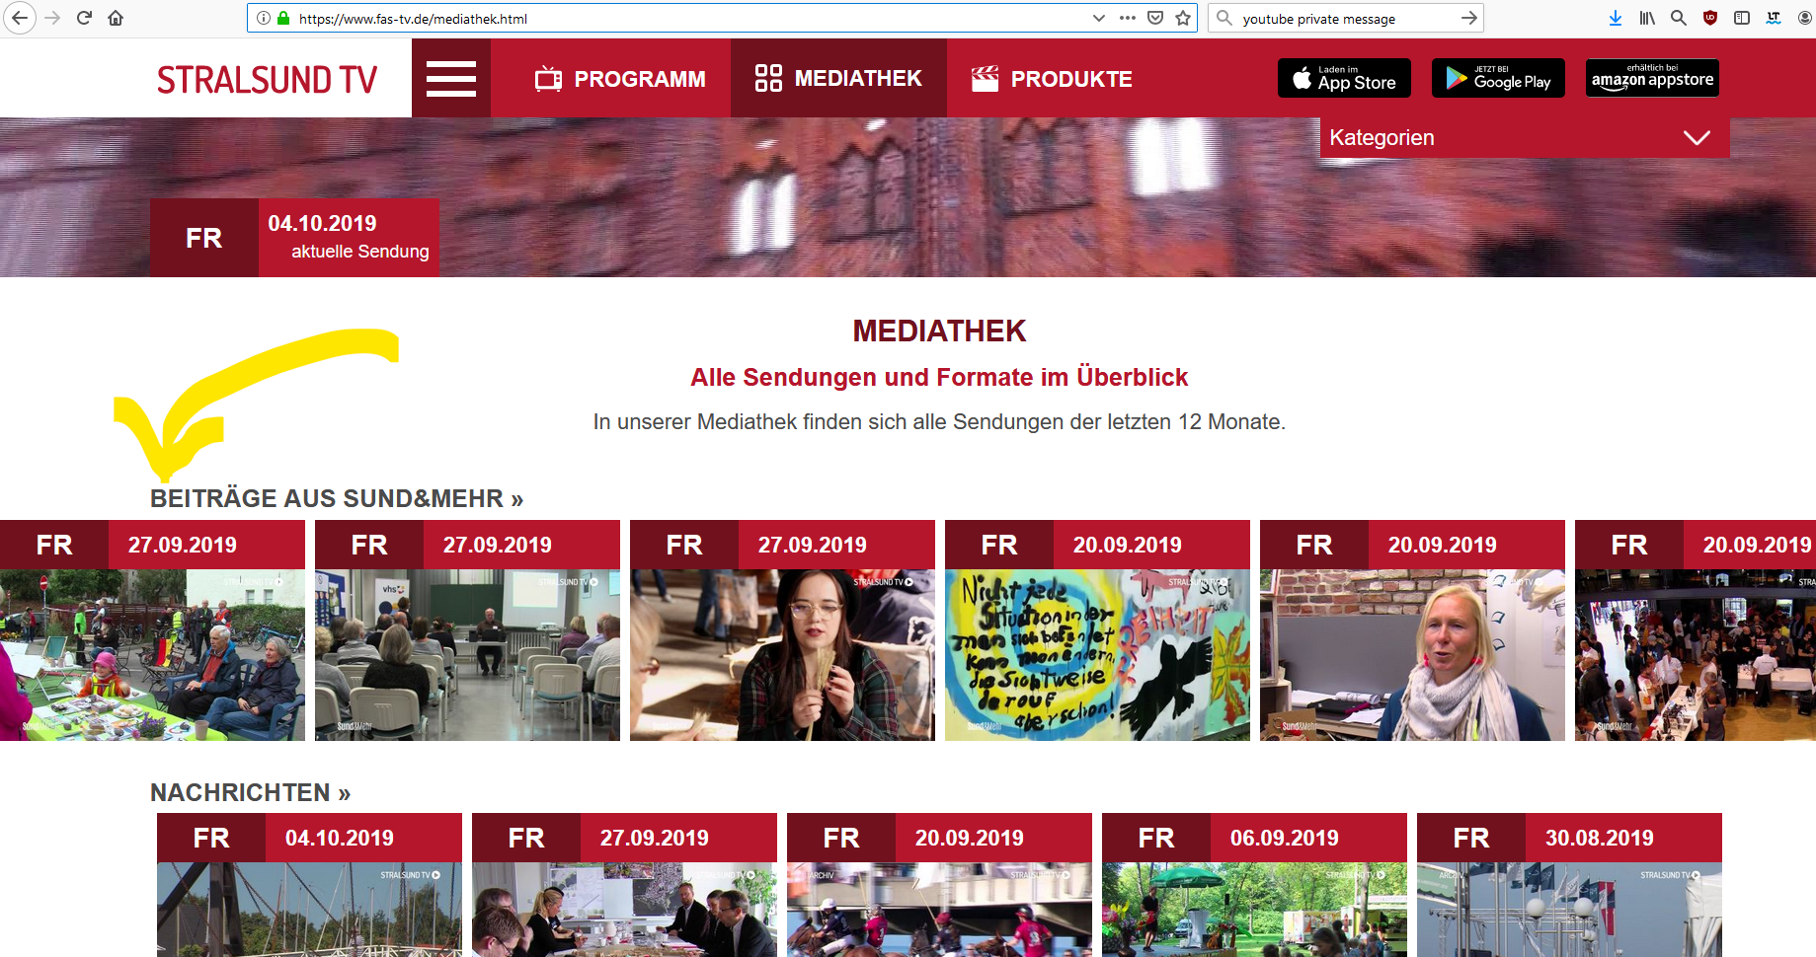Screen dimensions: 1816x957
Task: Toggle the browser sidebar icon
Action: click(x=1742, y=18)
